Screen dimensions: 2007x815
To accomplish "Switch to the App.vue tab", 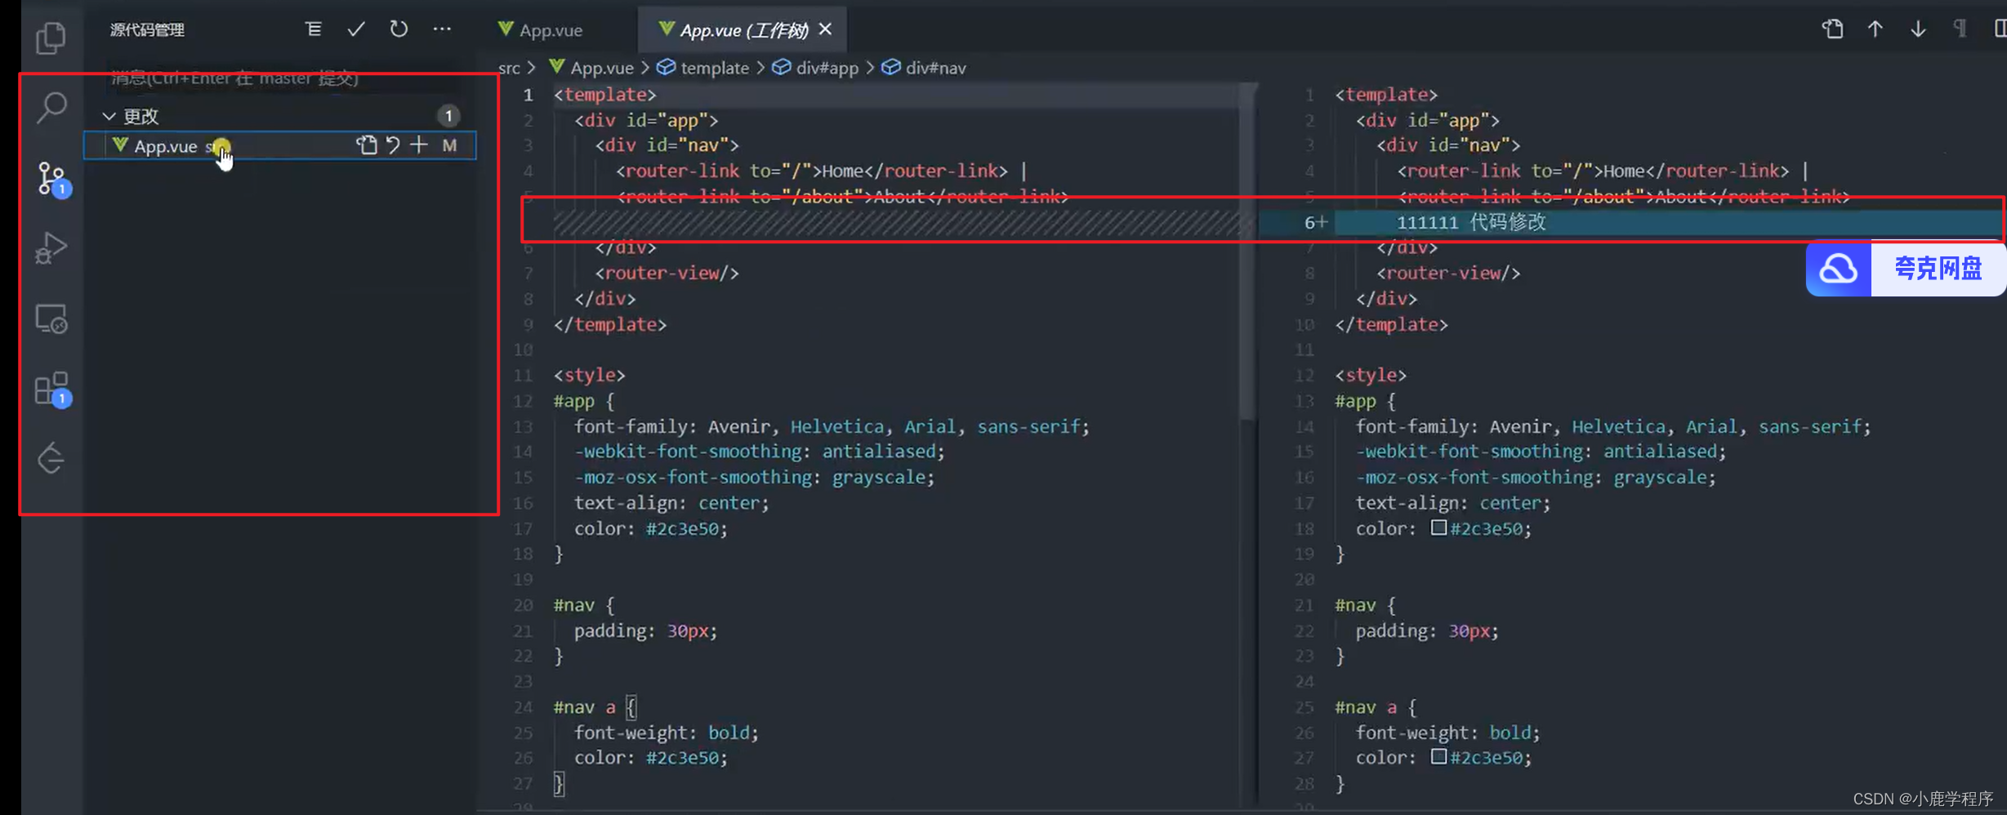I will [540, 30].
